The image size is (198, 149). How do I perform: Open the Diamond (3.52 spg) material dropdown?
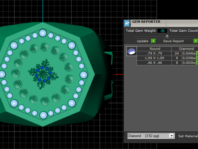click(172, 136)
